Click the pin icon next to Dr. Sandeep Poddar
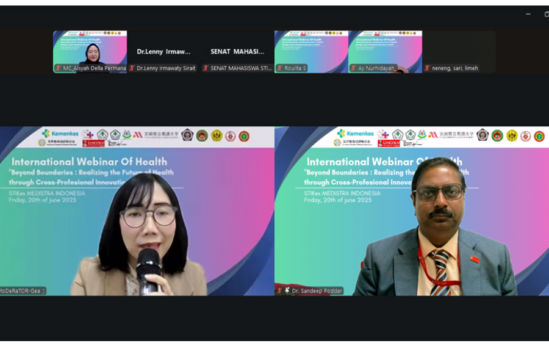Image resolution: width=549 pixels, height=346 pixels. pyautogui.click(x=287, y=290)
